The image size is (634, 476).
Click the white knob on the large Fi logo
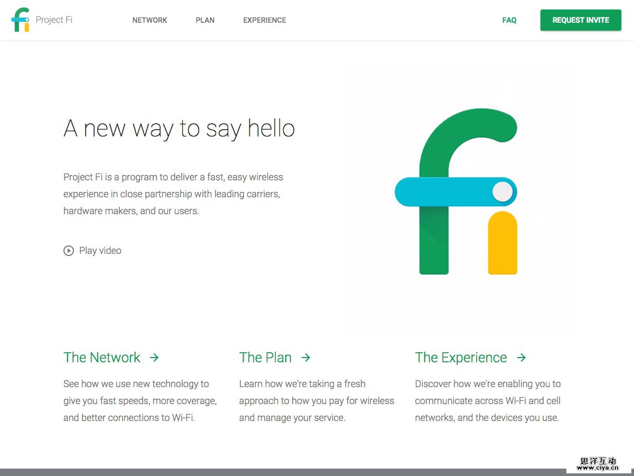click(x=502, y=191)
